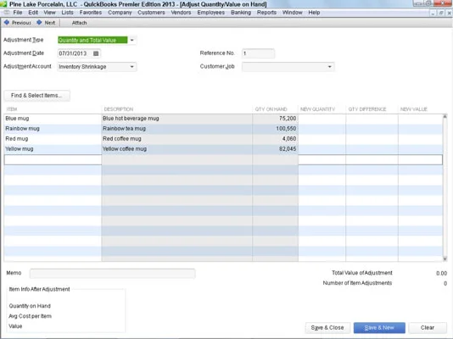Click the 82,045 quantity on hand value

pyautogui.click(x=288, y=149)
